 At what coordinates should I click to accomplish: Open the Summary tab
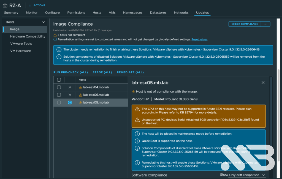coord(11,13)
